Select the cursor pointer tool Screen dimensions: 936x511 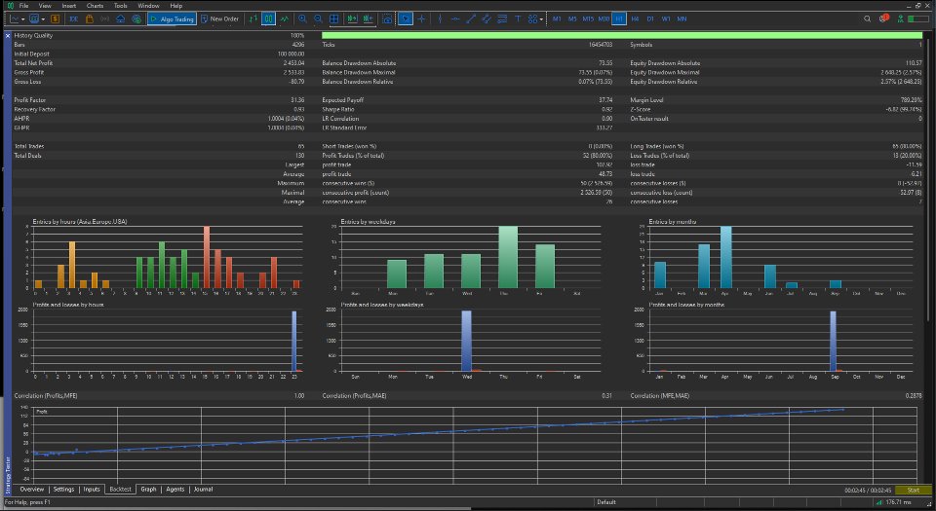tap(406, 19)
